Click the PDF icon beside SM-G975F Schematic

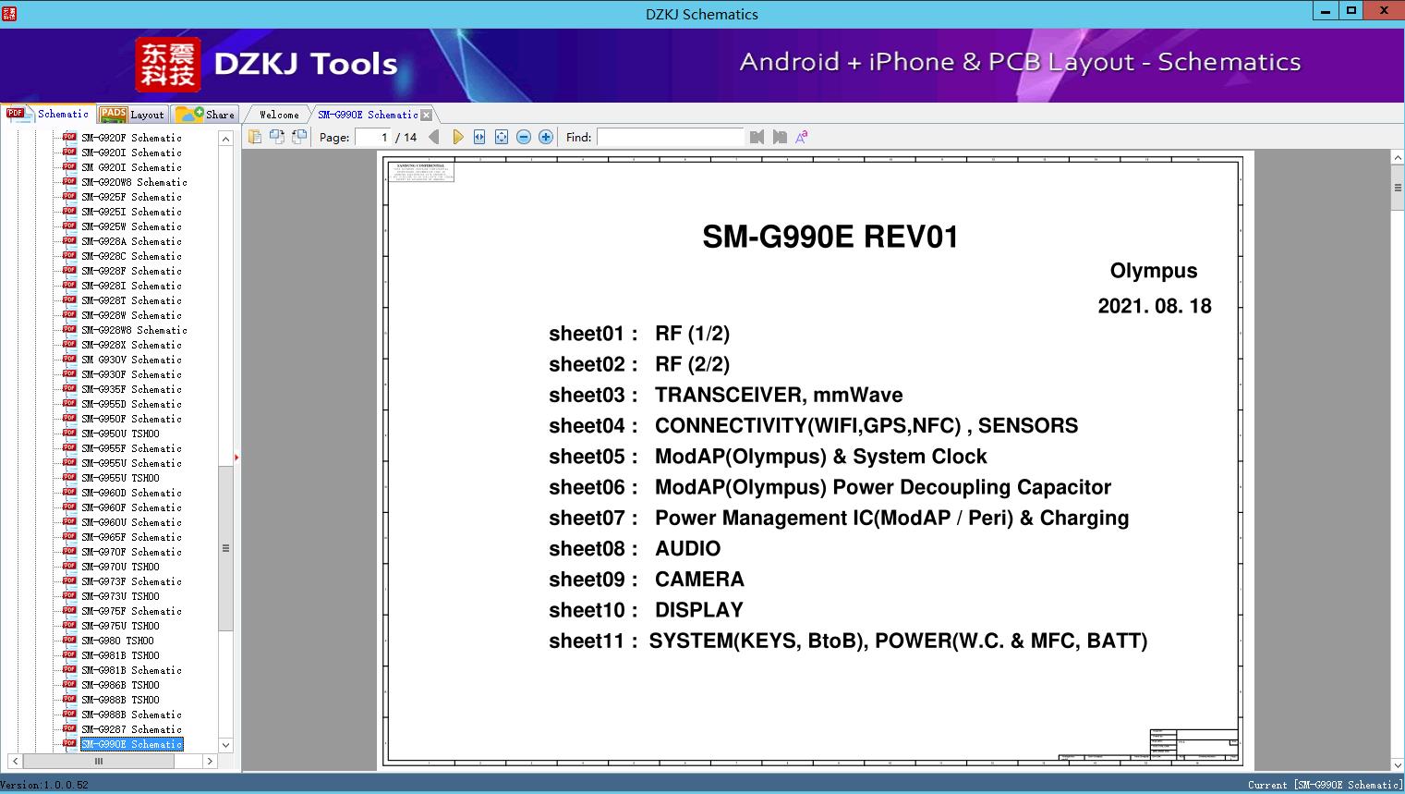coord(69,610)
